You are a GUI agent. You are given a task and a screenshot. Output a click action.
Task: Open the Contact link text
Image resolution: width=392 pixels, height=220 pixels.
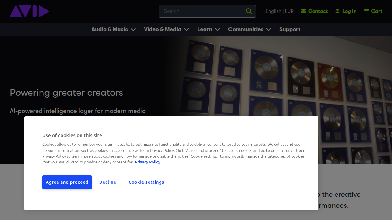pos(318,11)
